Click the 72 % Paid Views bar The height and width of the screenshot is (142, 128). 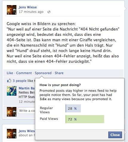point(85,119)
